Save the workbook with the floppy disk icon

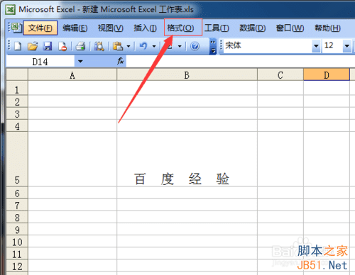coord(48,46)
